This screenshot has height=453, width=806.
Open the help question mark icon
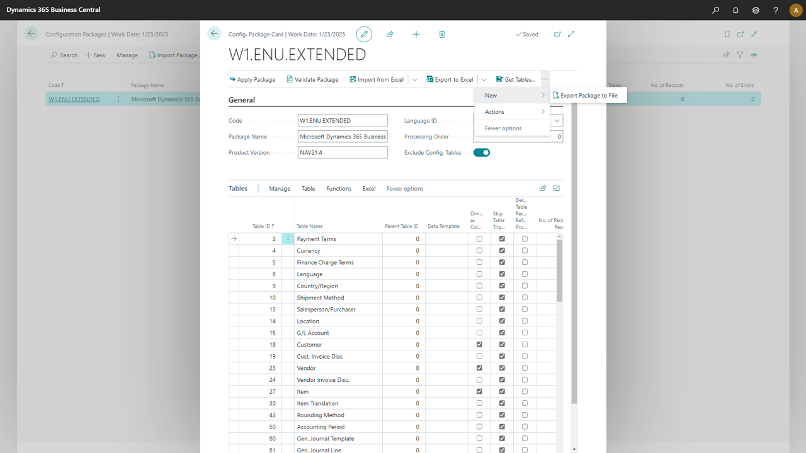(776, 10)
